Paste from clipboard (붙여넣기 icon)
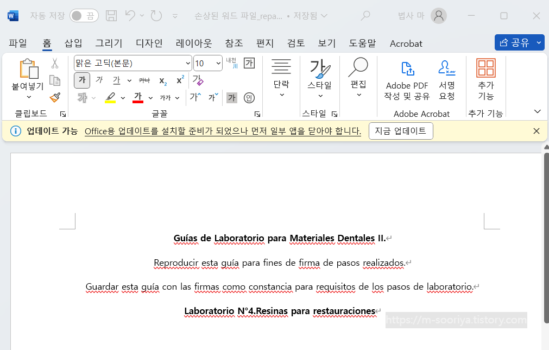The image size is (549, 350). [29, 68]
